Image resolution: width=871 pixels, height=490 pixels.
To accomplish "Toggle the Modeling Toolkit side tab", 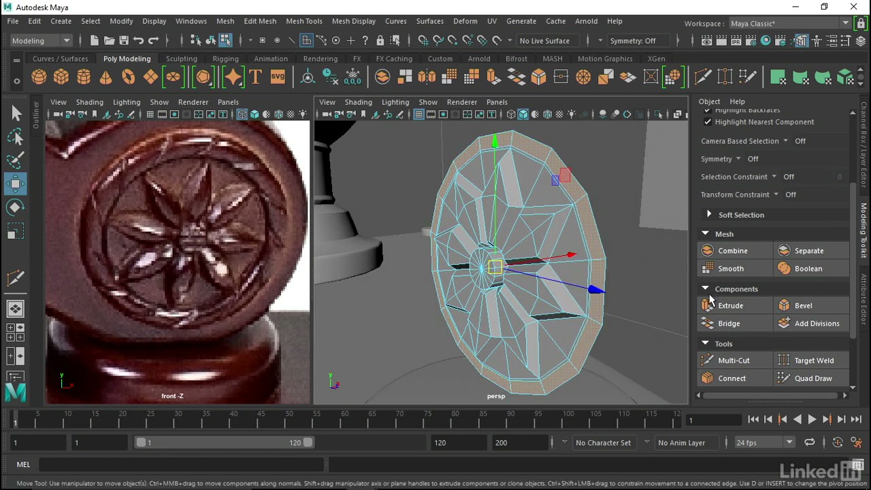I will coord(864,230).
